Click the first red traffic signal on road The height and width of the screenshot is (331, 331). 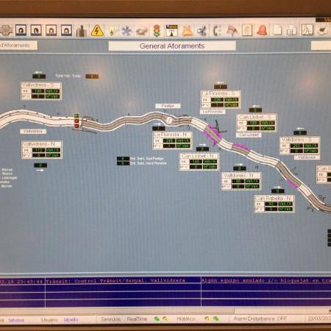click(x=76, y=121)
